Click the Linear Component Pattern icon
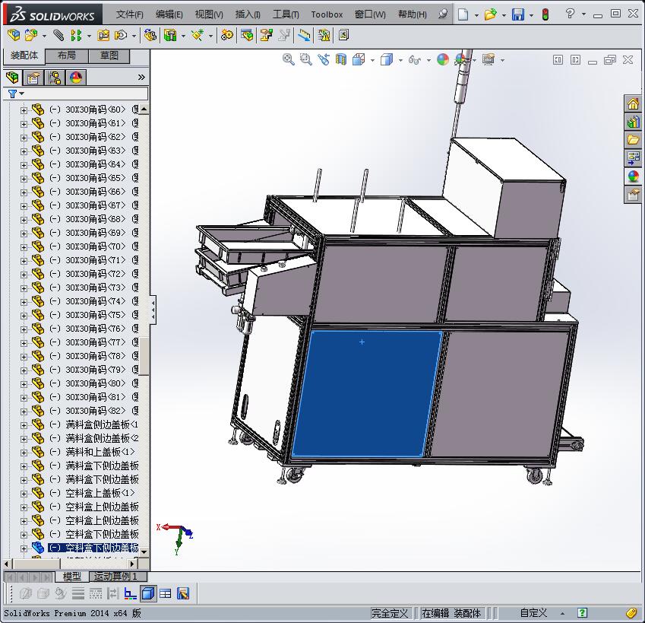The width and height of the screenshot is (645, 623). pos(76,36)
